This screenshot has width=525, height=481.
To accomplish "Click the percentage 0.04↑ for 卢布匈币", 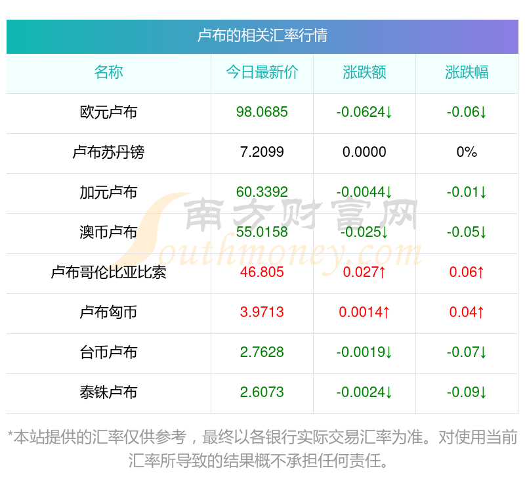I will [467, 312].
